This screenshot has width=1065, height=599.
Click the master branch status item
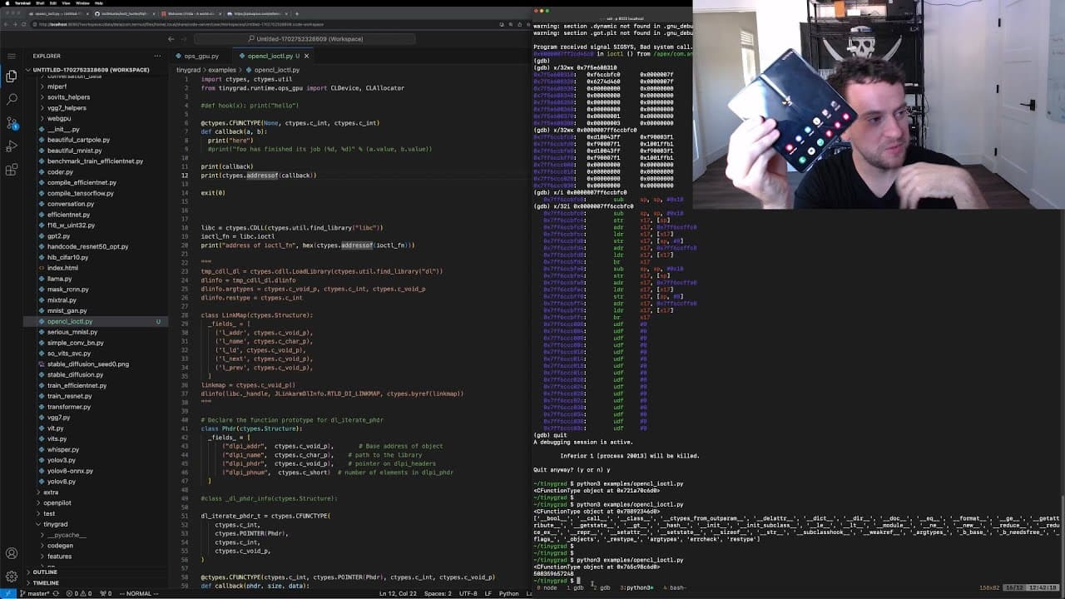point(33,593)
